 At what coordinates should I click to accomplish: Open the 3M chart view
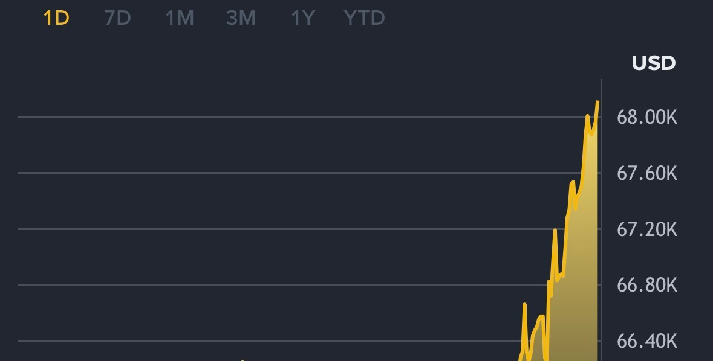click(x=240, y=18)
